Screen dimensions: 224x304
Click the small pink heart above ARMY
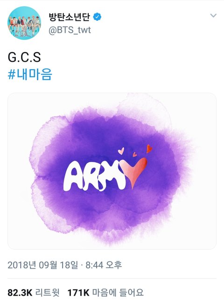pos(121,151)
